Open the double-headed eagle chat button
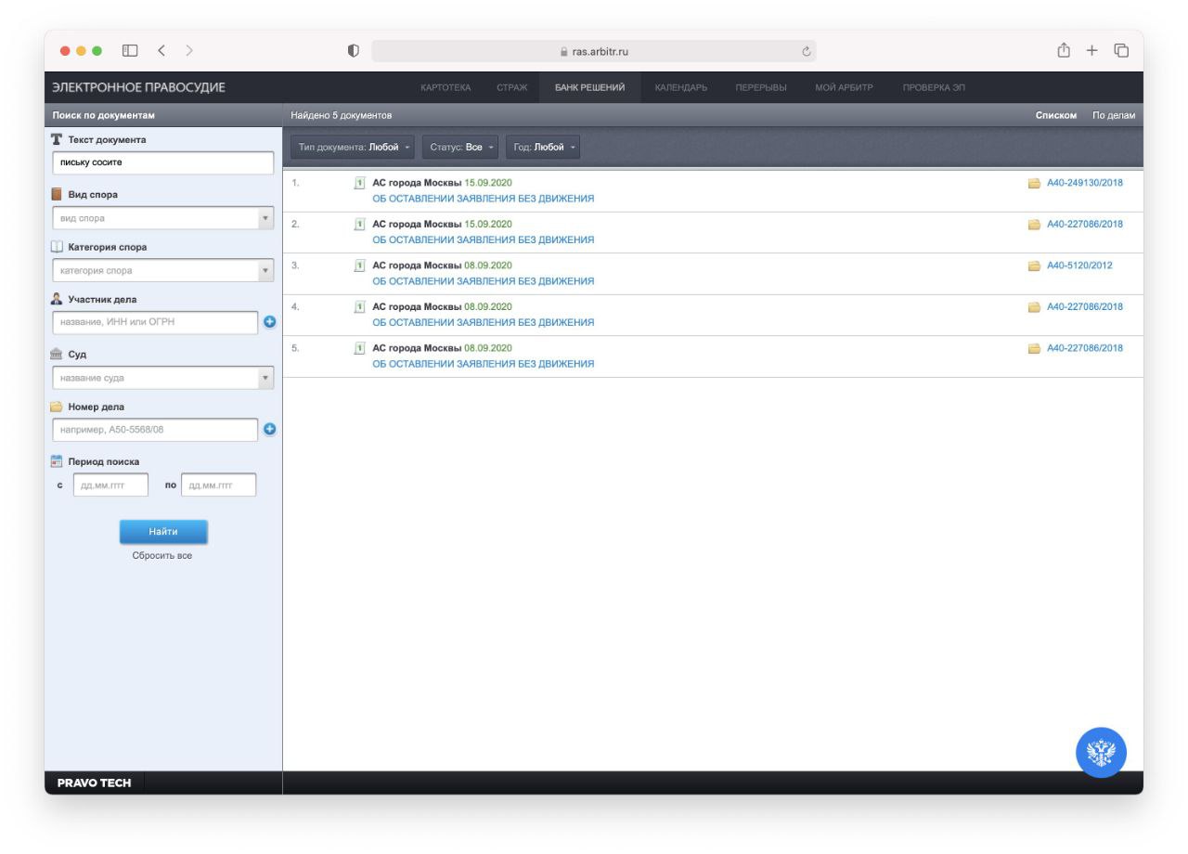 (1101, 752)
